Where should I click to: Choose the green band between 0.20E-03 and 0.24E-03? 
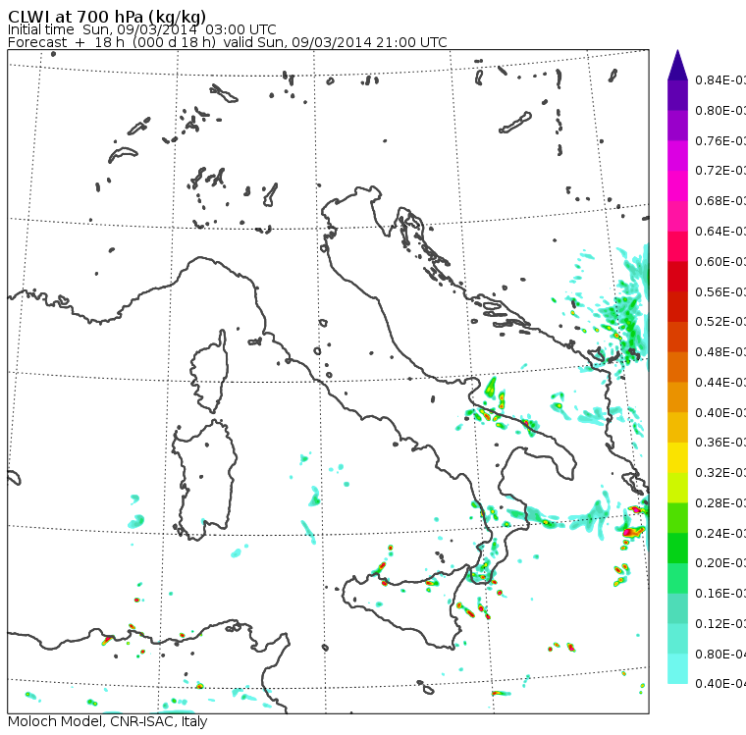point(677,549)
